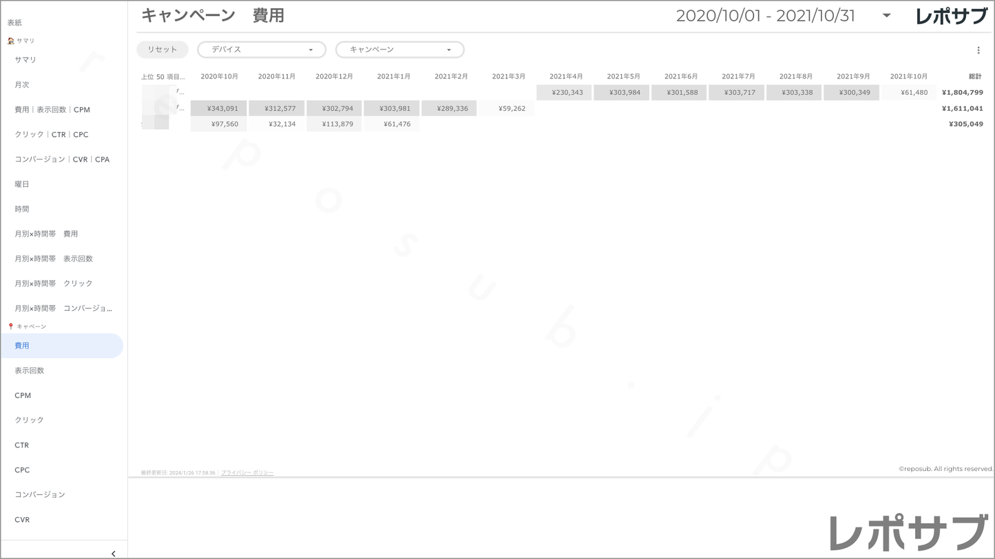
Task: Select the 2020年10月 column header
Action: pyautogui.click(x=219, y=76)
